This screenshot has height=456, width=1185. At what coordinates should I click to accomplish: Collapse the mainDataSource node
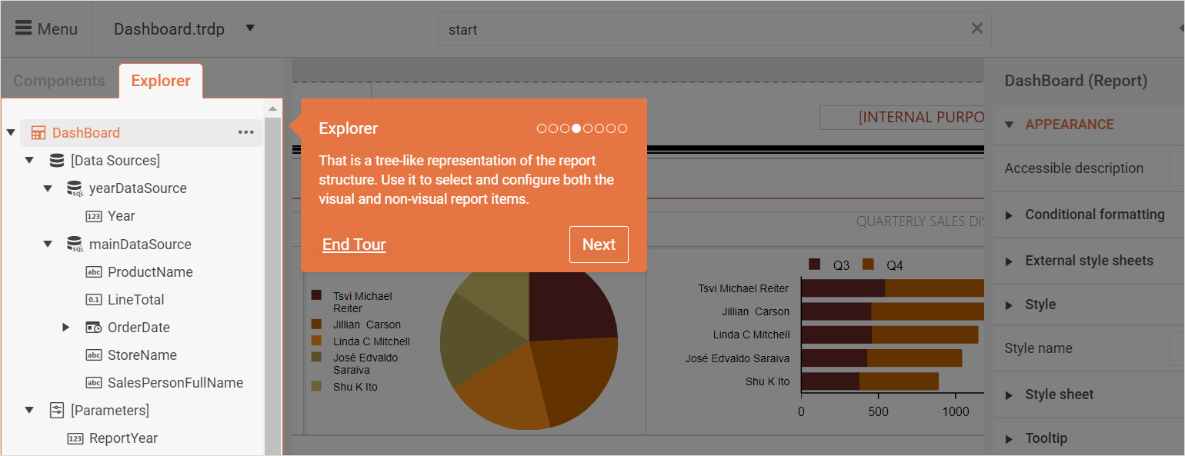[x=48, y=244]
